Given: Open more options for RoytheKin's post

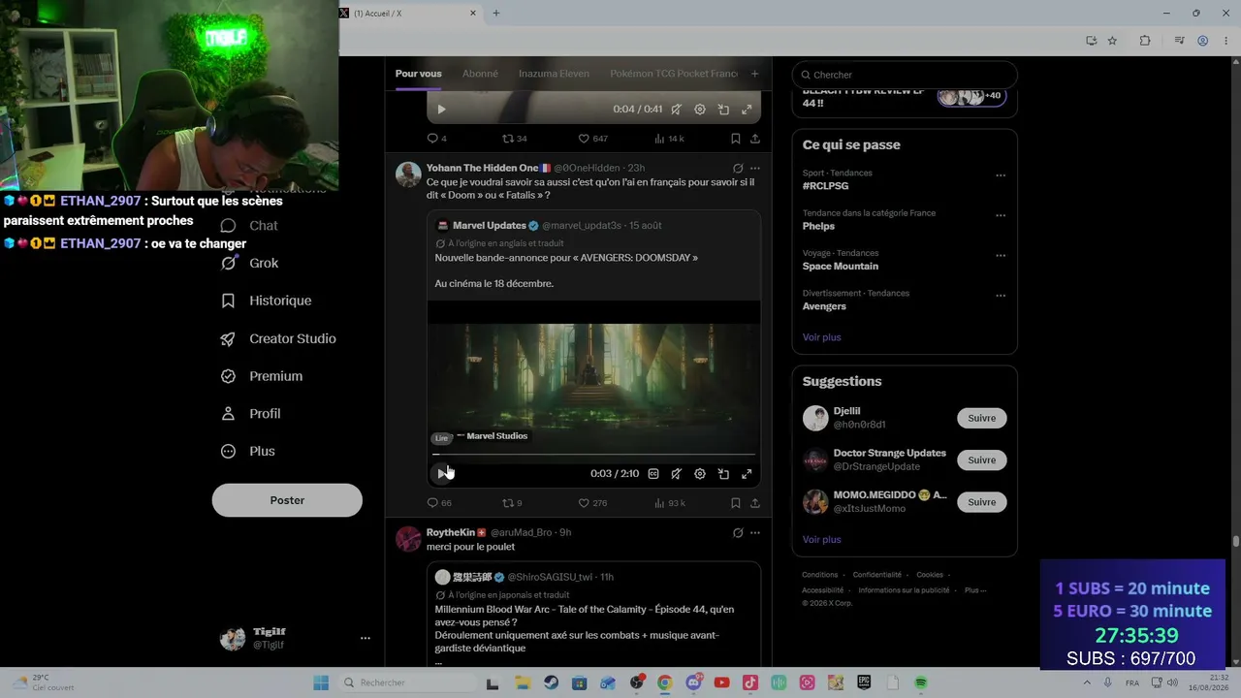Looking at the screenshot, I should click(x=755, y=532).
